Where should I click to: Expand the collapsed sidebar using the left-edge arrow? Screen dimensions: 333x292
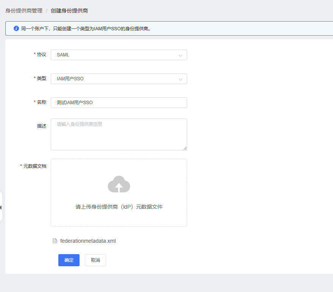point(1,207)
